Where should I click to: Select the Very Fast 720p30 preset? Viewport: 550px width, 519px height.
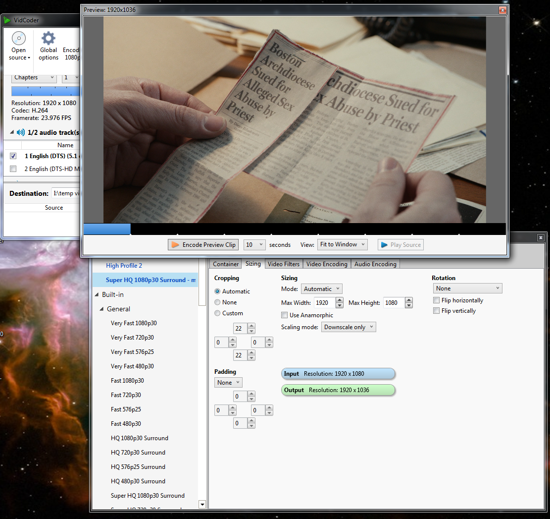coord(132,338)
